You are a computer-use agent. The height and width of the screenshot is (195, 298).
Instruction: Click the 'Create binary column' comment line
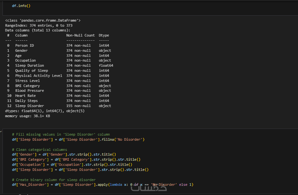click(x=53, y=180)
